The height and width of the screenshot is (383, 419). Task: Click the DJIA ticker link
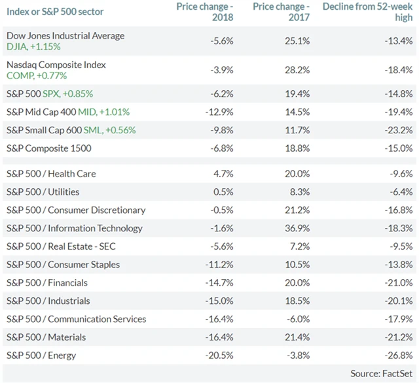click(x=17, y=47)
